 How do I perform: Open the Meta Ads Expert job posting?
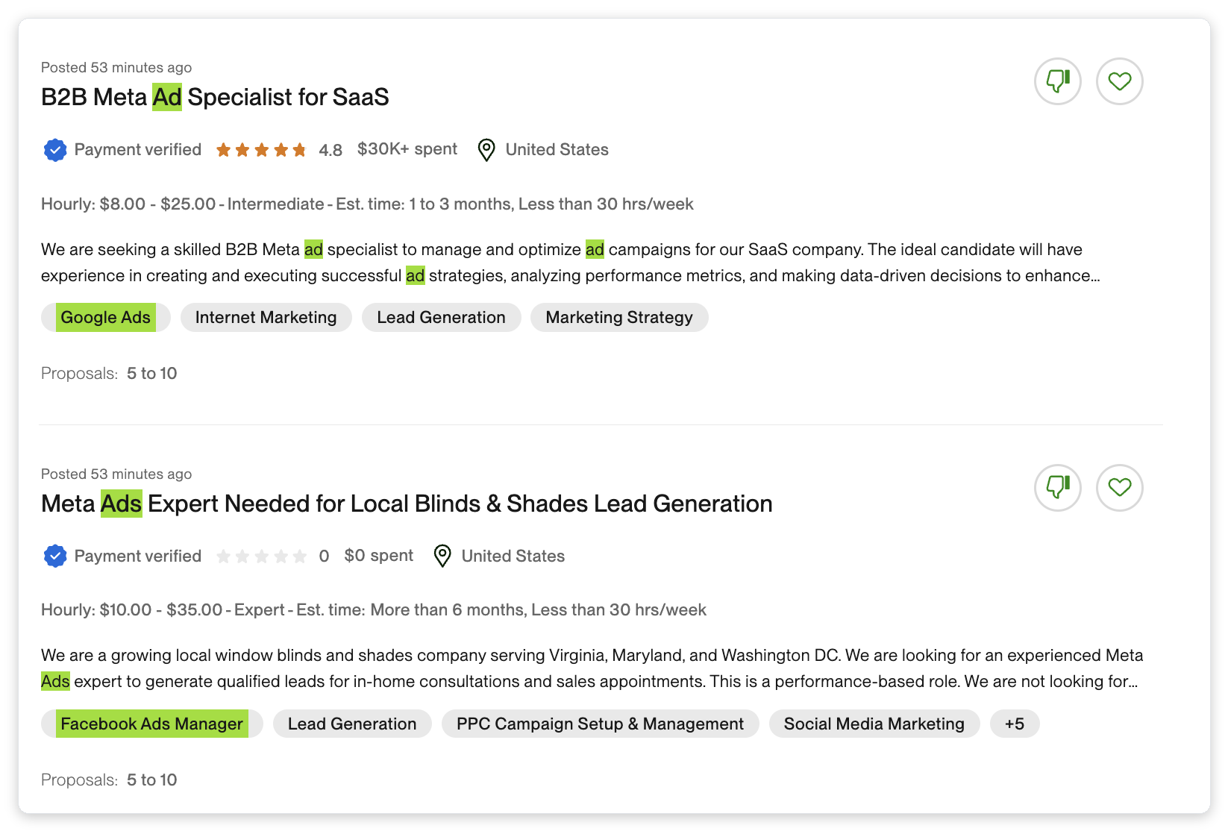pyautogui.click(x=407, y=504)
